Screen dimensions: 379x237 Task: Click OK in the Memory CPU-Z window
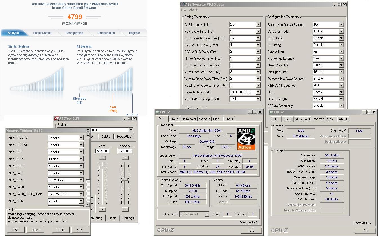[365, 231]
